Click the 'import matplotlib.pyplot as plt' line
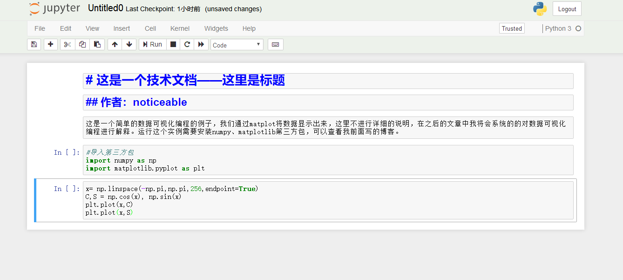 click(x=145, y=168)
